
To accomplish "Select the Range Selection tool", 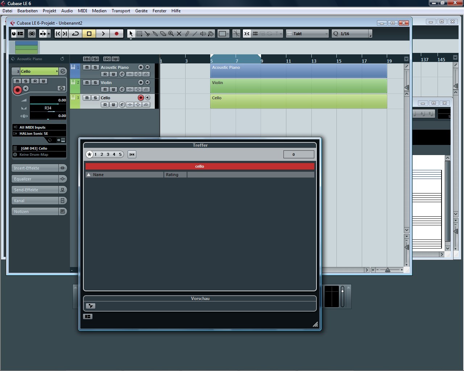I will [139, 34].
